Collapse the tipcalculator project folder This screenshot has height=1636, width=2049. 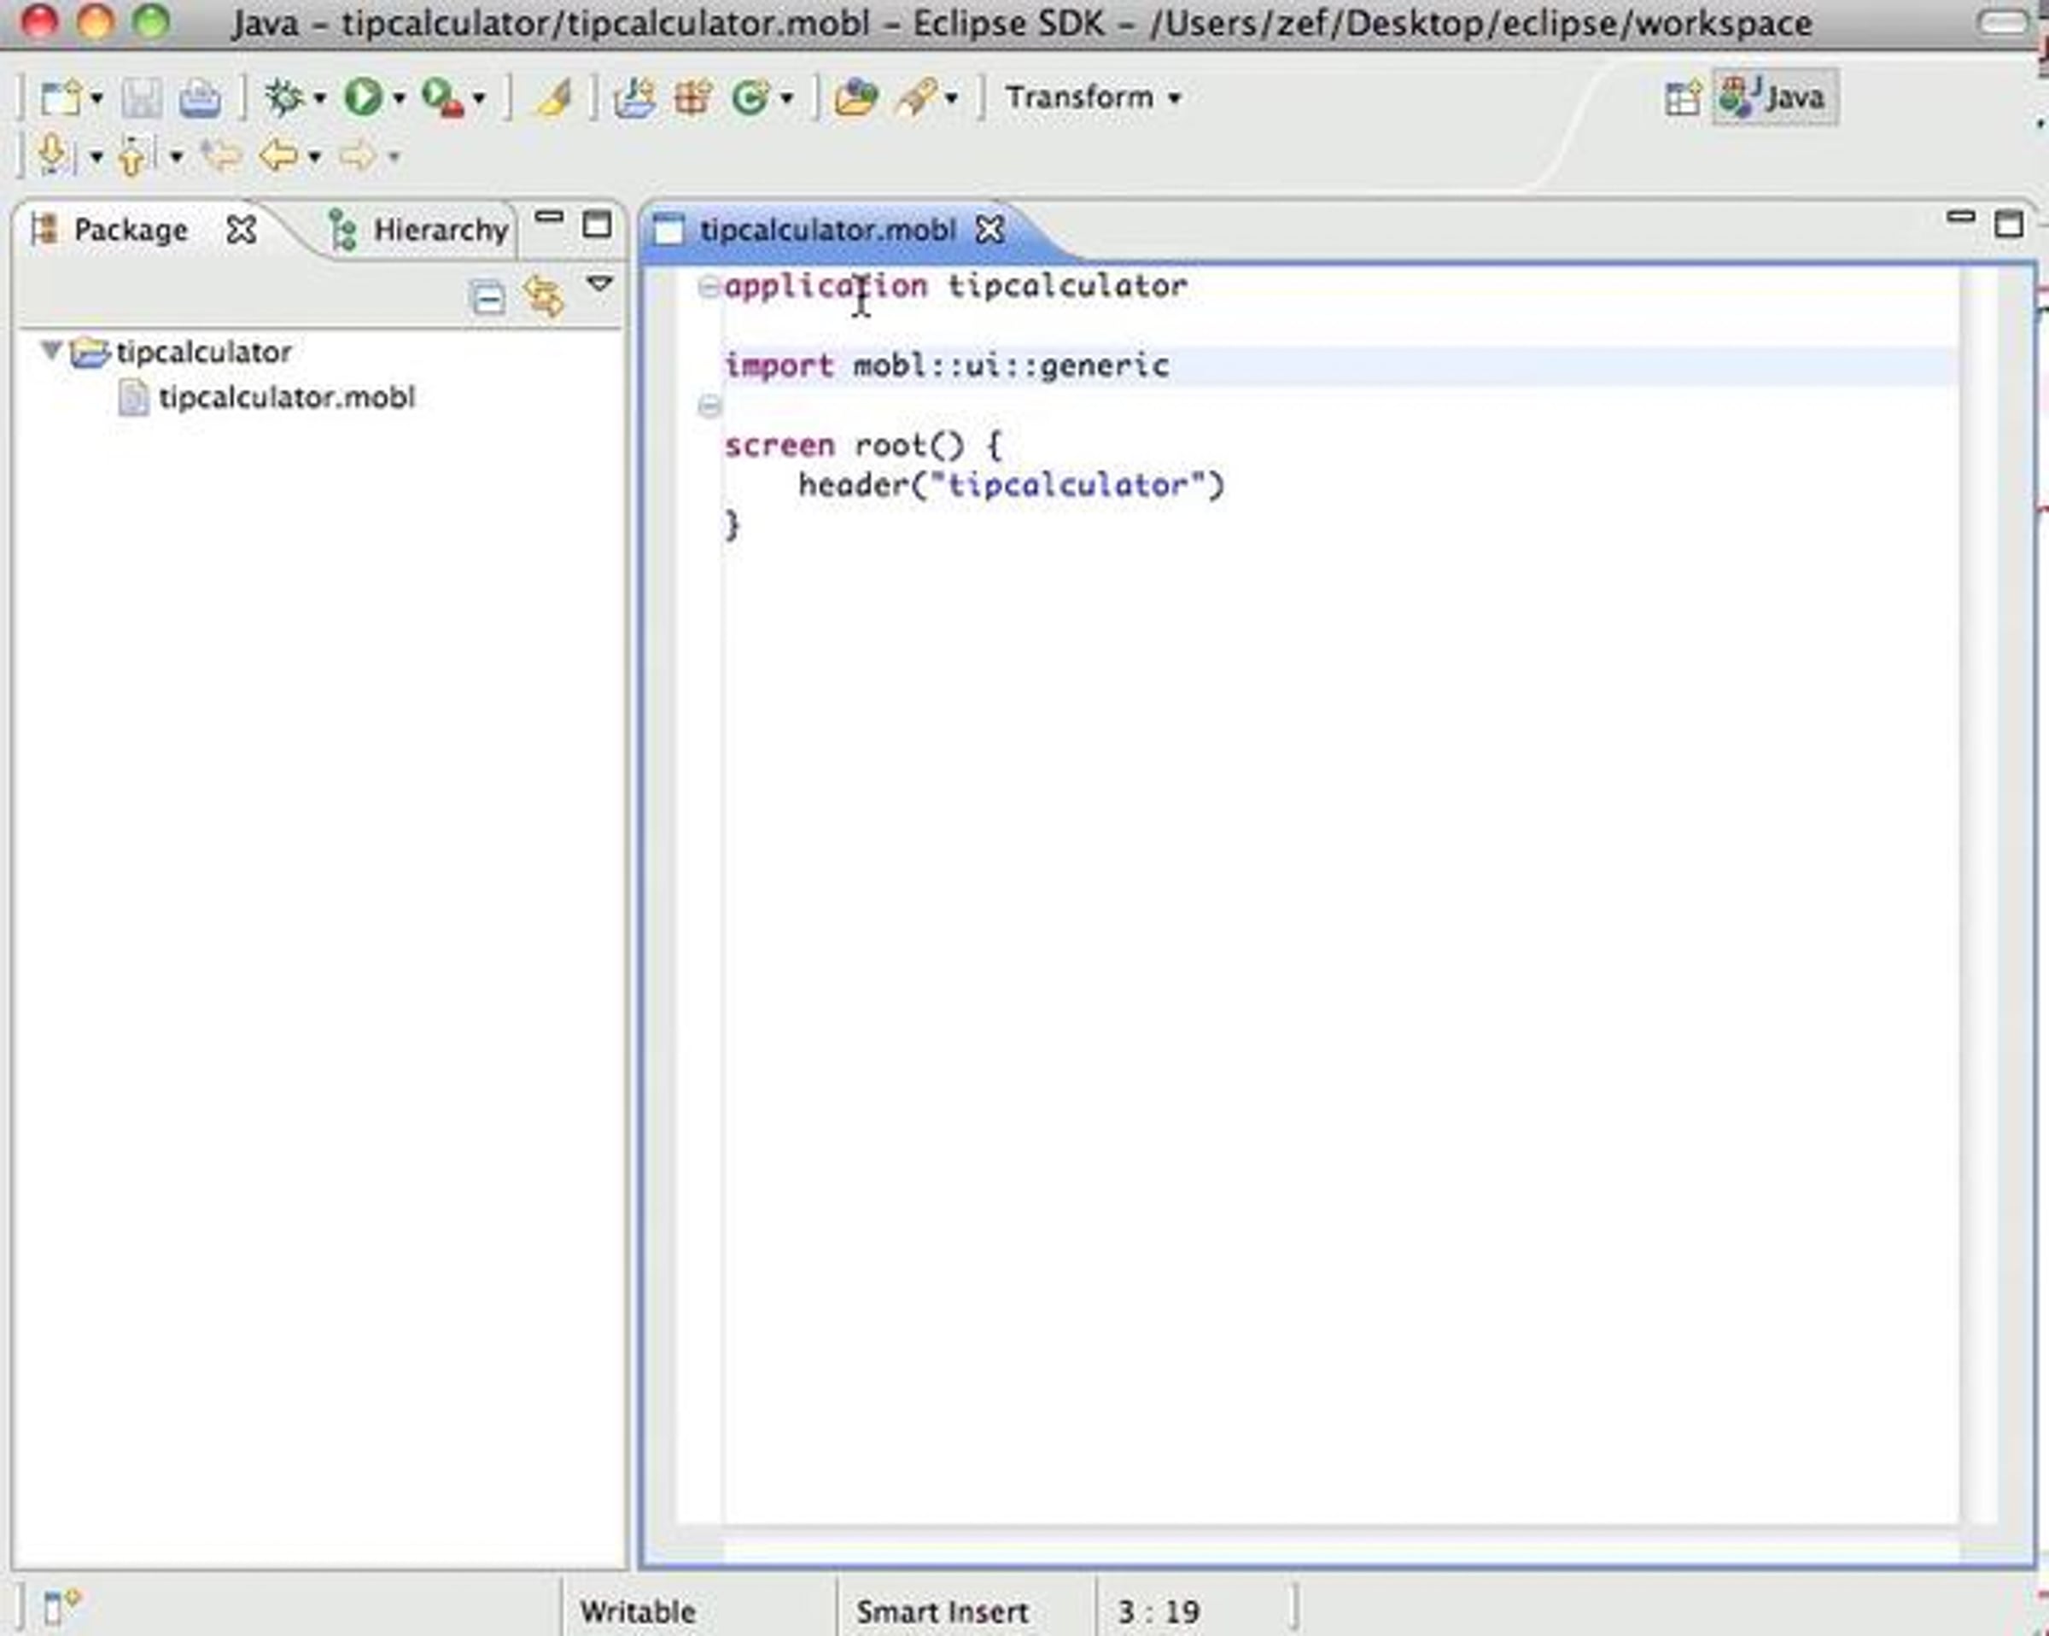click(51, 352)
